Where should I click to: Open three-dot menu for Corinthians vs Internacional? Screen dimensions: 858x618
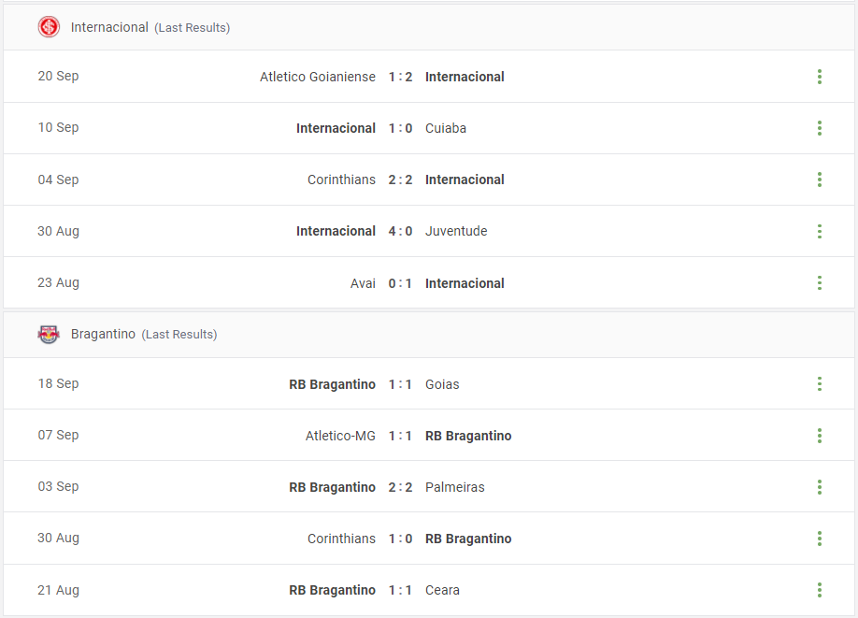point(819,180)
